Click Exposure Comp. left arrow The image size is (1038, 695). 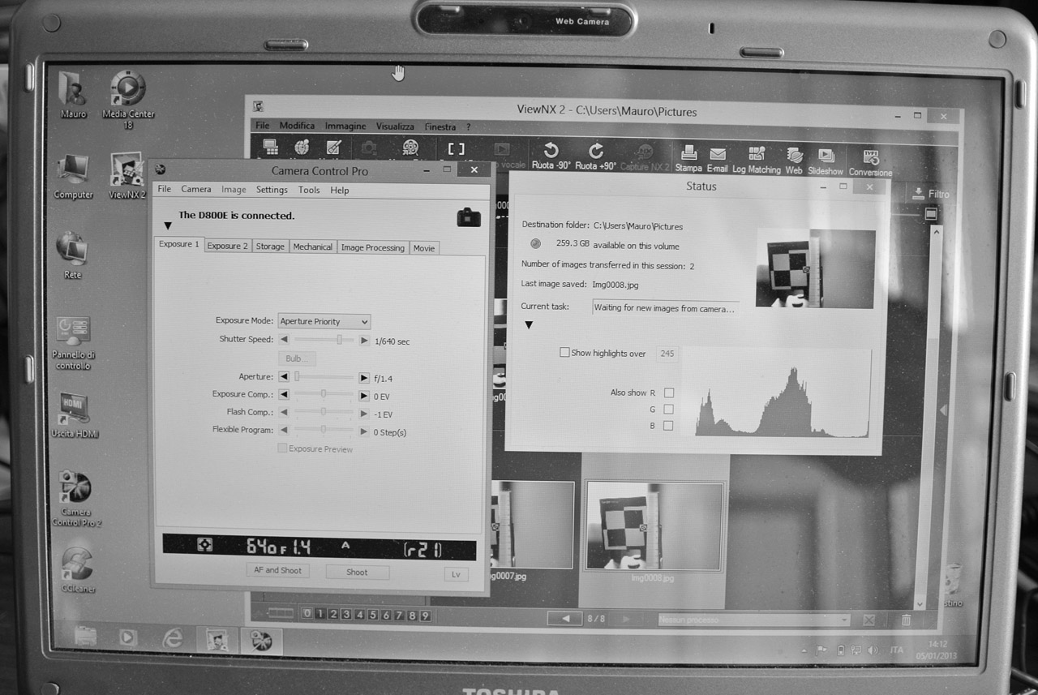click(x=284, y=395)
